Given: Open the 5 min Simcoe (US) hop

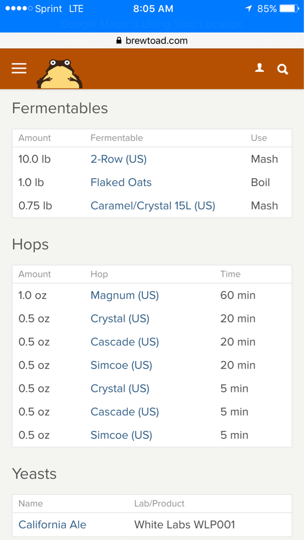Looking at the screenshot, I should tap(121, 435).
